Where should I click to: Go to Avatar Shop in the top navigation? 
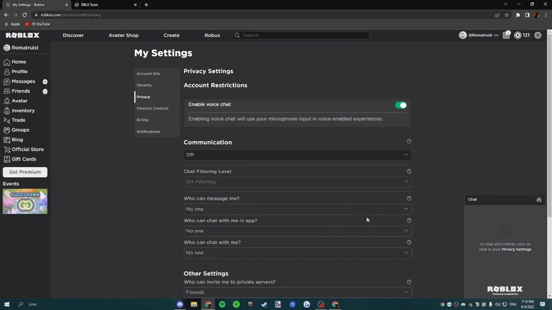click(123, 35)
